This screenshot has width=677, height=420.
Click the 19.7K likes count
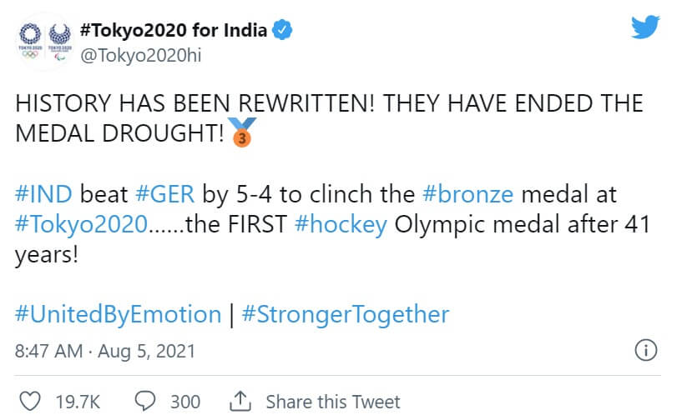[x=78, y=402]
